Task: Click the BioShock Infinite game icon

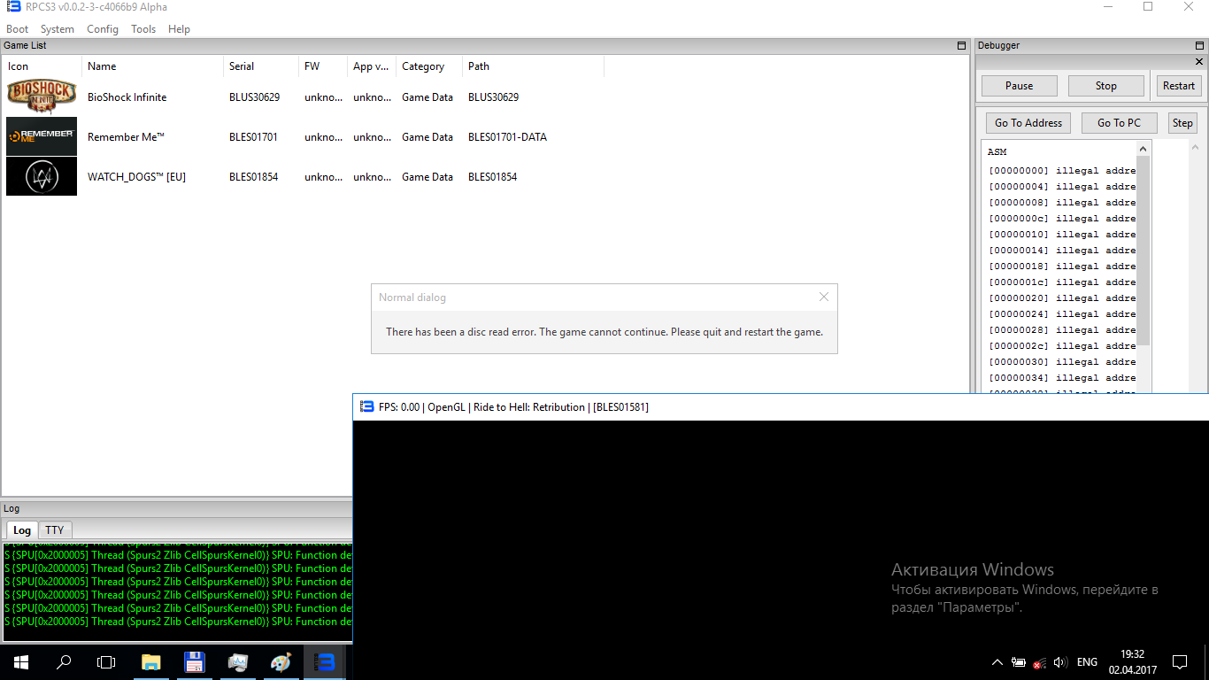Action: [42, 97]
